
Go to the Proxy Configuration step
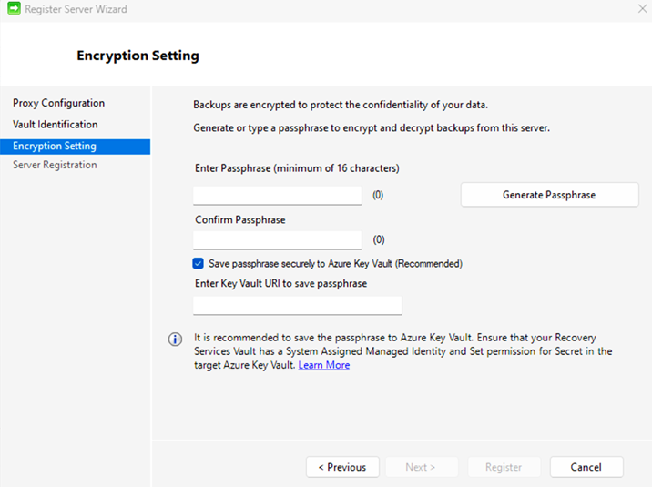58,103
